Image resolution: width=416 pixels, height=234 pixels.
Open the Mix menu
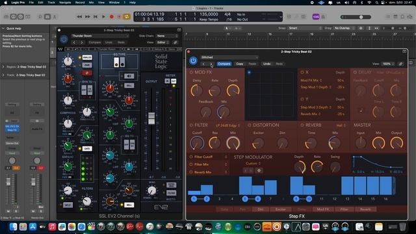(91, 3)
